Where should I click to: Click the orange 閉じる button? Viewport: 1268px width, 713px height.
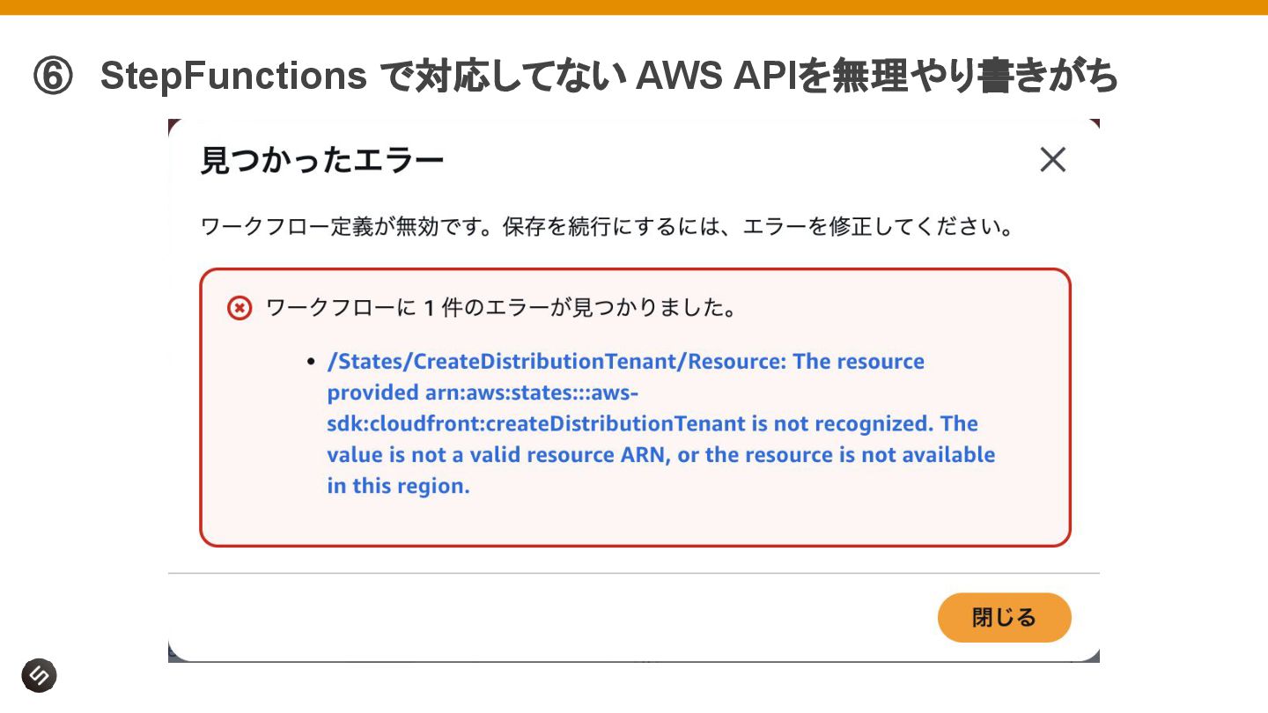pos(1004,617)
